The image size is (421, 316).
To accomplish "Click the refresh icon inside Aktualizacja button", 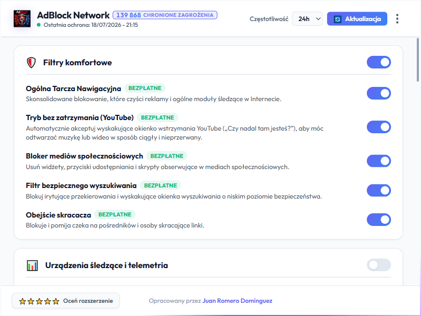I will [337, 19].
